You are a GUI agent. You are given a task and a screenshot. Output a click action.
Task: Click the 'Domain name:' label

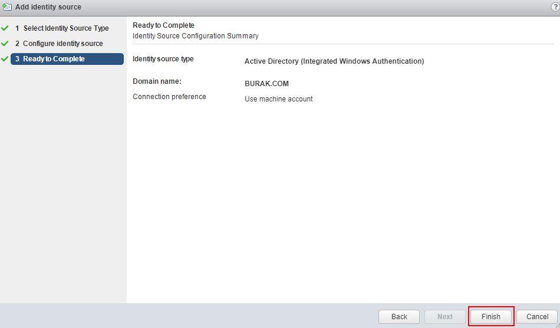click(x=157, y=81)
